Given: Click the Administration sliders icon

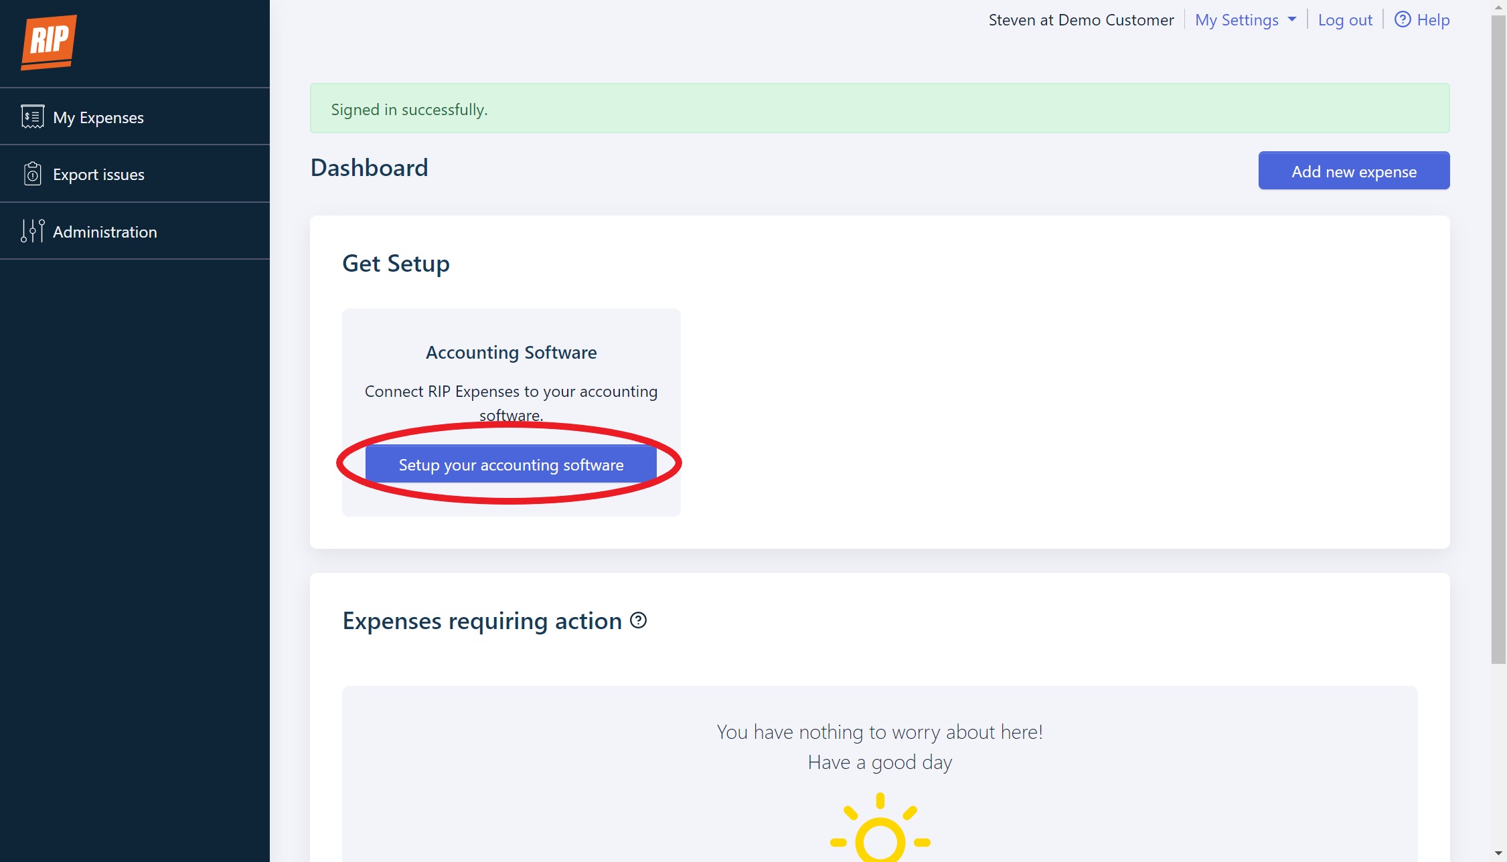Looking at the screenshot, I should click(x=32, y=232).
